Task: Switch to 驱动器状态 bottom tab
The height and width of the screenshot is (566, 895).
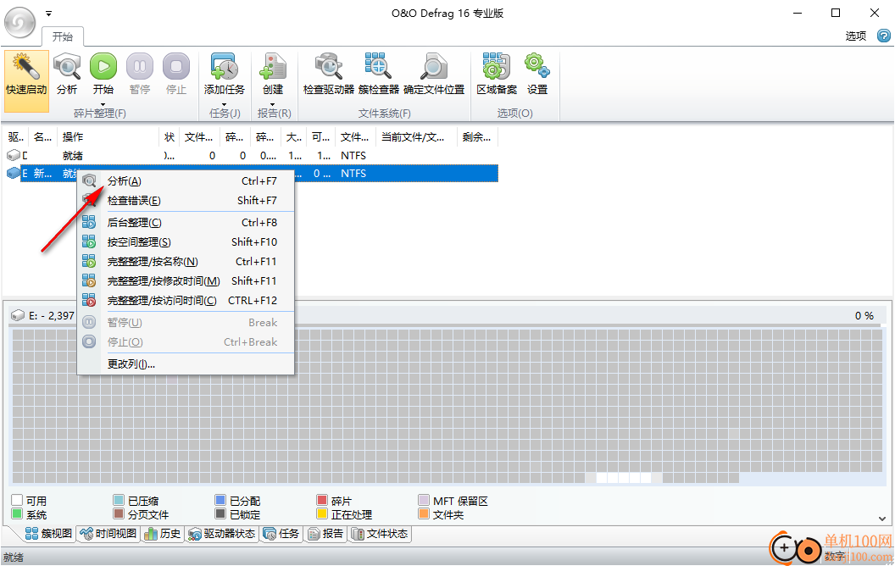Action: 222,534
